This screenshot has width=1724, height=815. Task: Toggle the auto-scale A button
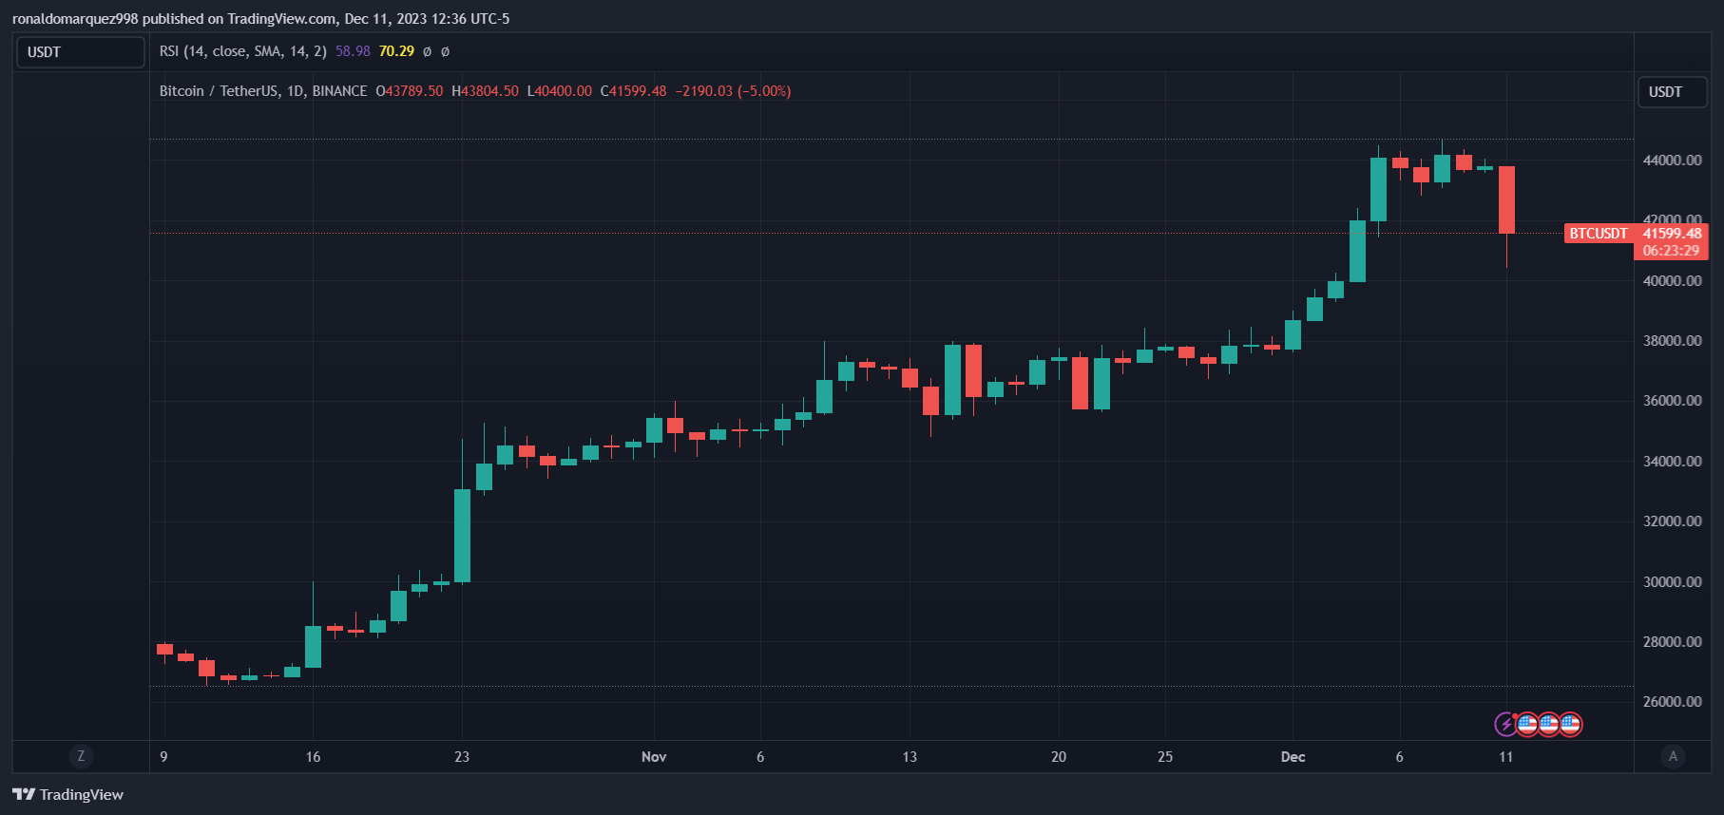click(x=1673, y=756)
